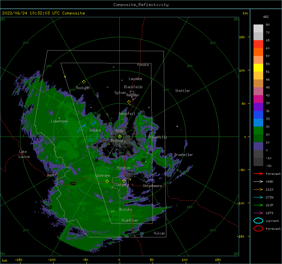Click the Composite_Reflectivity title
This screenshot has height=264, width=282.
[141, 5]
